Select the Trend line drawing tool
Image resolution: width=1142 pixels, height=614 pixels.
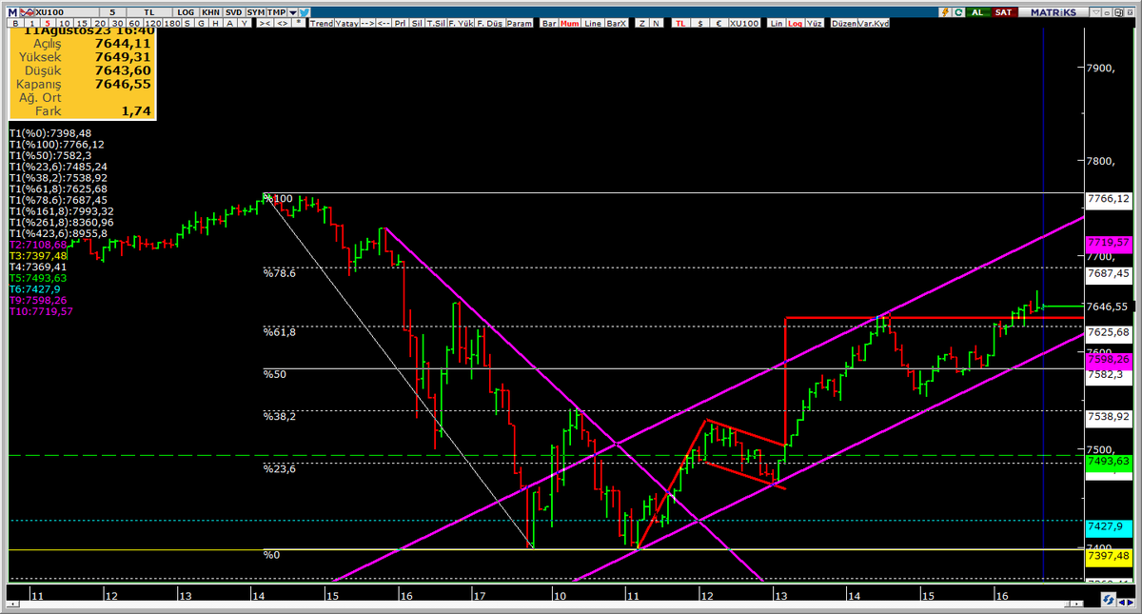point(322,23)
